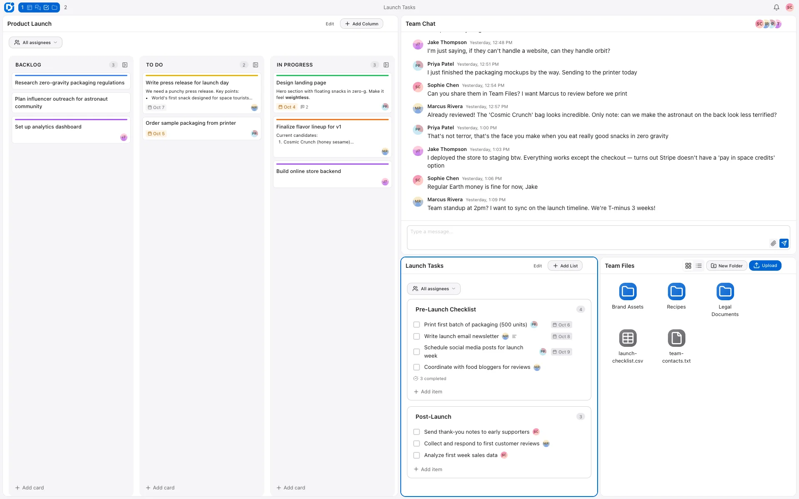
Task: Collapse the To Do column
Action: (256, 65)
